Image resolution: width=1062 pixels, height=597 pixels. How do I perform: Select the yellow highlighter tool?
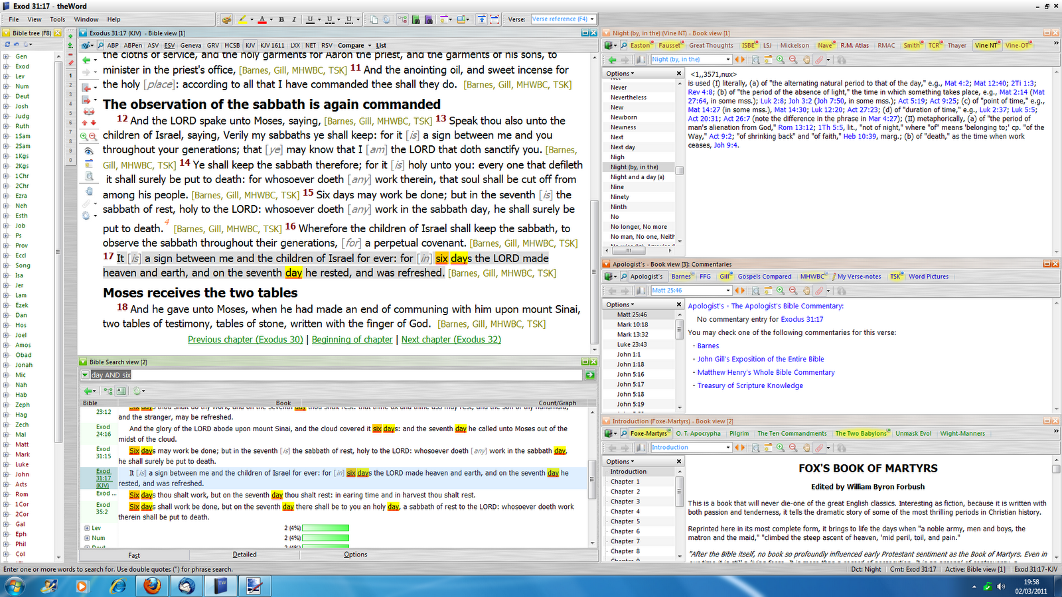(x=242, y=19)
